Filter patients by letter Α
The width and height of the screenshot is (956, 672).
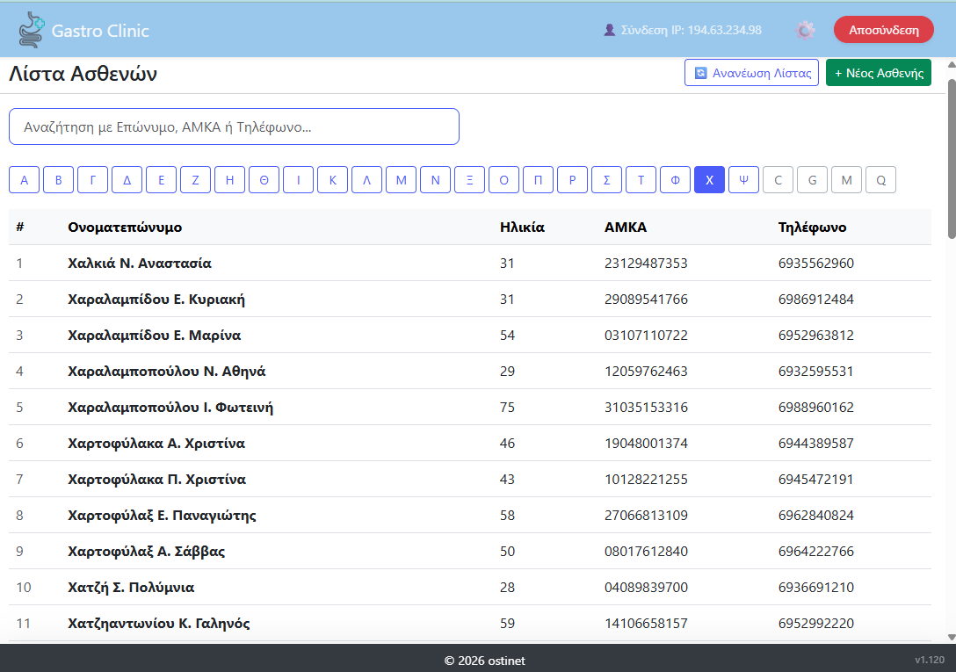click(x=25, y=180)
